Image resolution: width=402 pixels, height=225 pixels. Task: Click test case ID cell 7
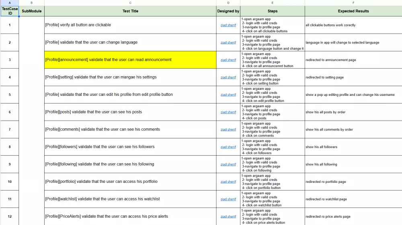click(x=10, y=130)
